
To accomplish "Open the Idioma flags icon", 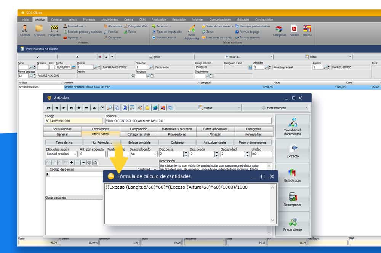I will (x=307, y=30).
